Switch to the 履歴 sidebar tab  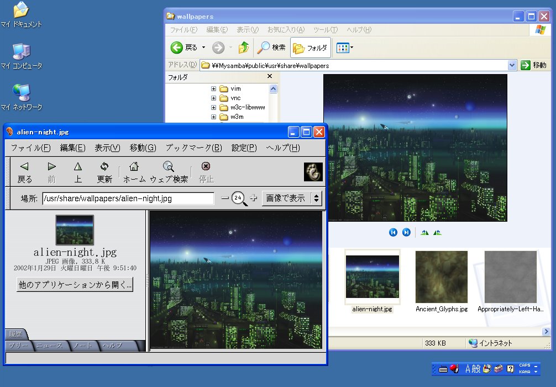15,334
